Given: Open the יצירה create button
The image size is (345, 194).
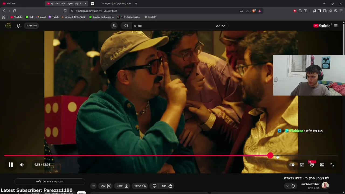Looking at the screenshot, I should (32, 26).
